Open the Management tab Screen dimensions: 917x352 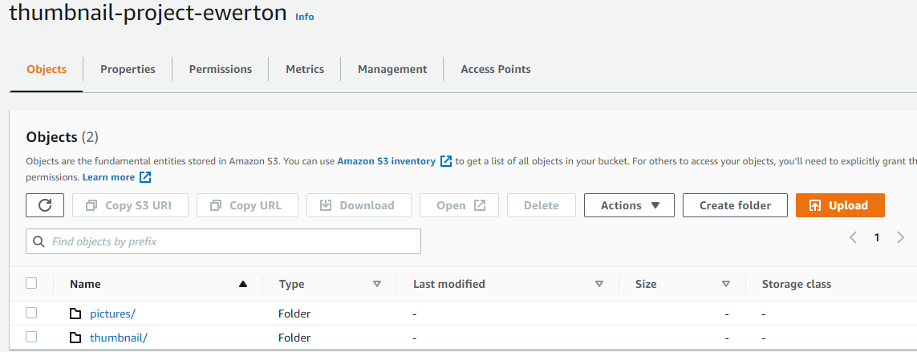coord(392,69)
